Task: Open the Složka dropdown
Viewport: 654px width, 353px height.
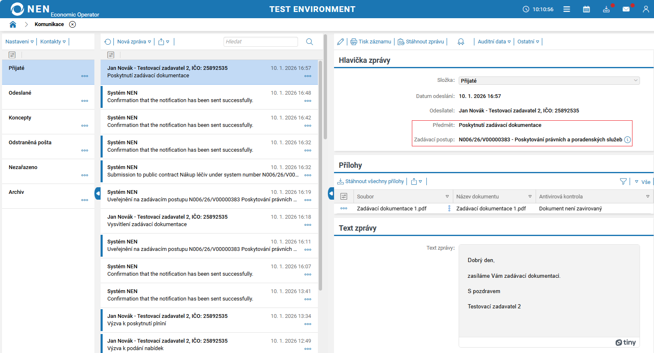Action: (x=548, y=81)
